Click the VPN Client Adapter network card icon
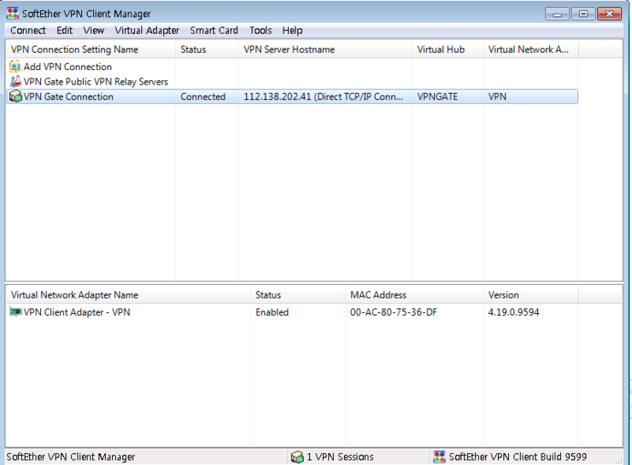Viewport: 632px width, 465px height. pos(15,311)
